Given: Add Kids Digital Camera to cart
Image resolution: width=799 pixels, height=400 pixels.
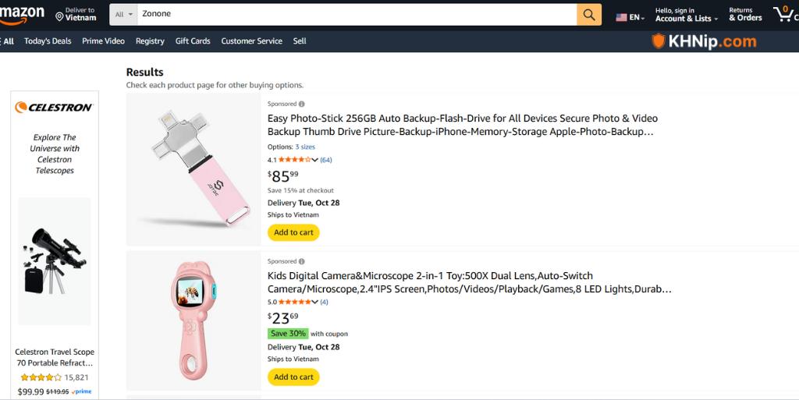Looking at the screenshot, I should tap(293, 377).
